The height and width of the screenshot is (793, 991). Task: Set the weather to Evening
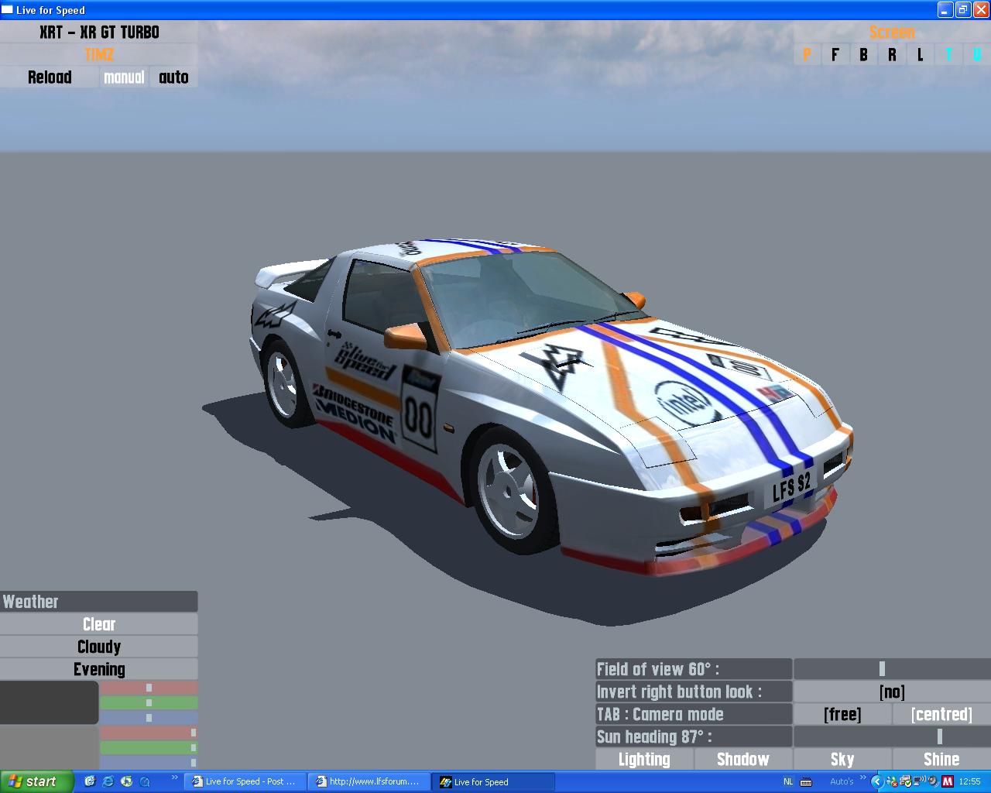99,669
